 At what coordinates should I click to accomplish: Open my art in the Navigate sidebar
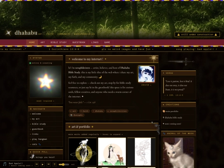[46, 119]
